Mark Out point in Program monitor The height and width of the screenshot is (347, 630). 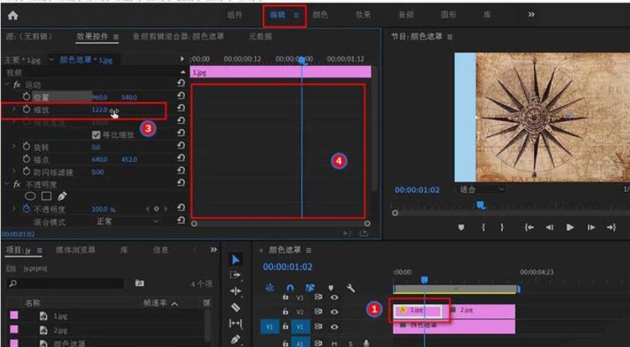click(x=502, y=227)
